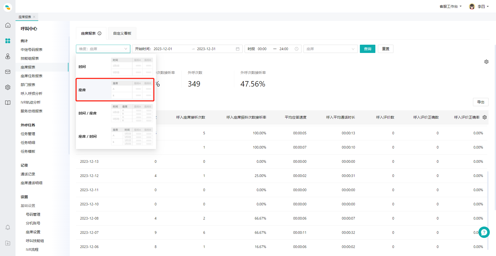Image resolution: width=496 pixels, height=256 pixels.
Task: Open IVR流程 in sidebar
Action: point(32,250)
